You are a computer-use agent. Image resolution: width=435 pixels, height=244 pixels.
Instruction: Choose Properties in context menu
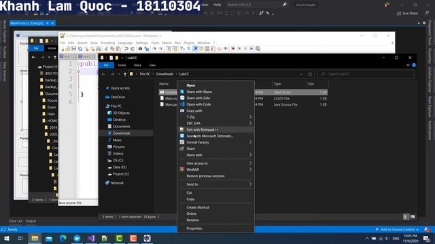tap(216, 228)
